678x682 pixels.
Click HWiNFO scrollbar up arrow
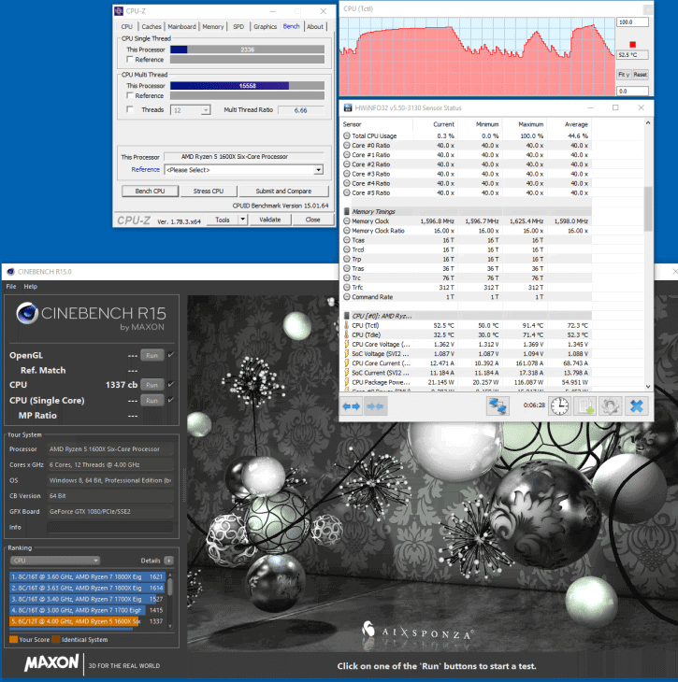[648, 123]
